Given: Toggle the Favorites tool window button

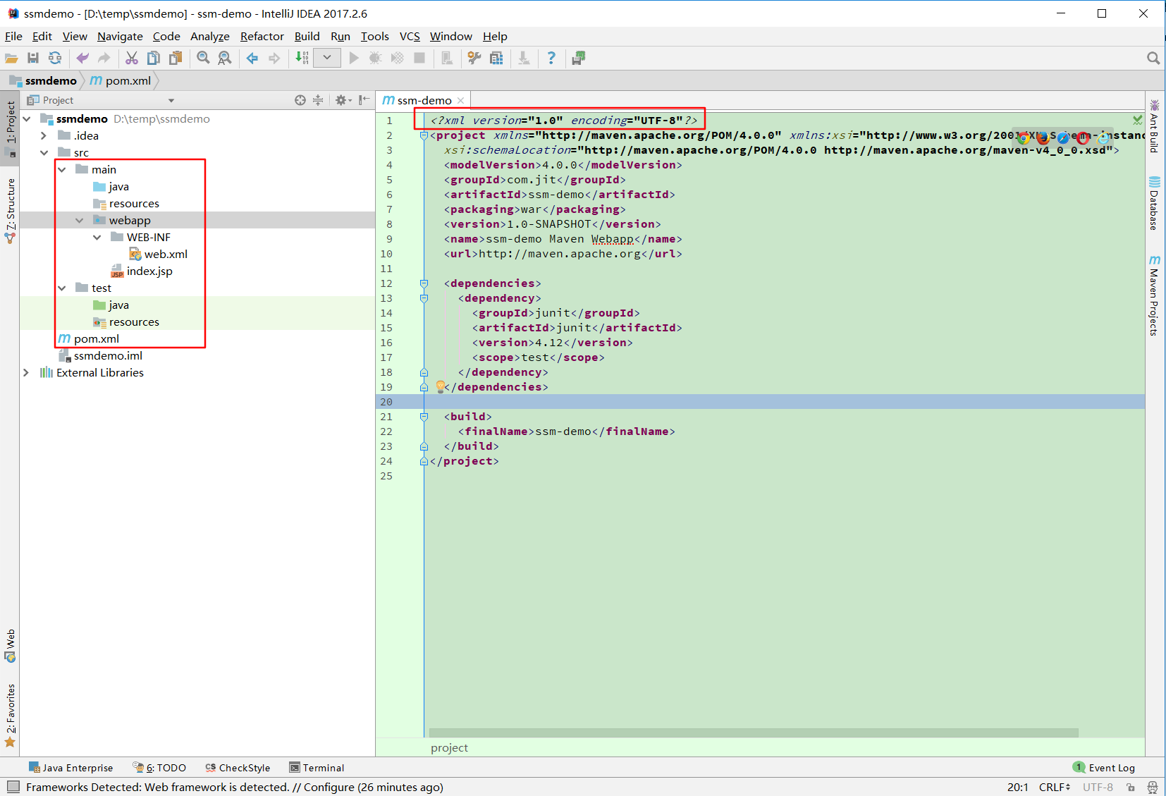Looking at the screenshot, I should [10, 716].
